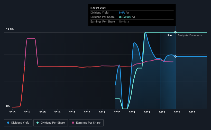Click the 2024 x-axis label

tap(177, 112)
